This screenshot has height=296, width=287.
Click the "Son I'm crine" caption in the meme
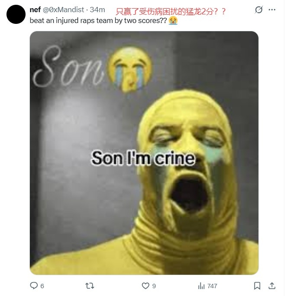coord(143,158)
